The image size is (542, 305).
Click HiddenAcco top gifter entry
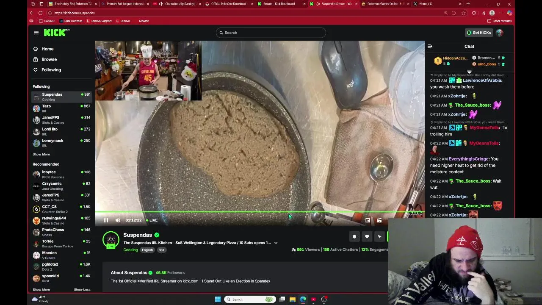tap(451, 61)
